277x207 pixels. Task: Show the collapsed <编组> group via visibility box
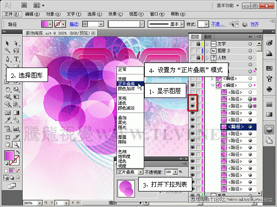click(192, 78)
